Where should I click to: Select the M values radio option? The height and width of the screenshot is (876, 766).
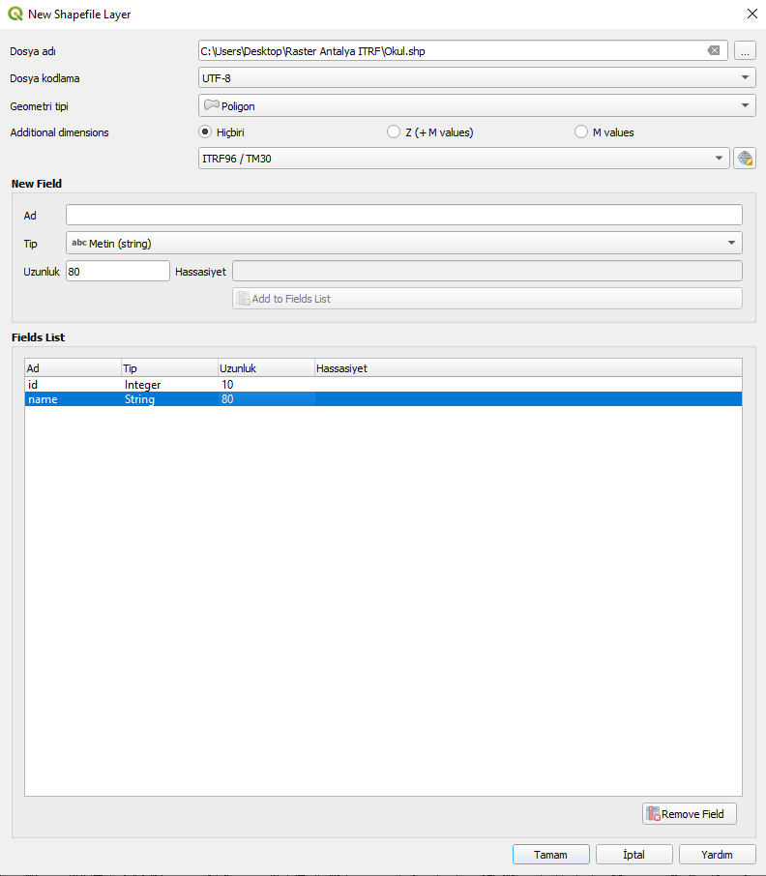tap(581, 131)
